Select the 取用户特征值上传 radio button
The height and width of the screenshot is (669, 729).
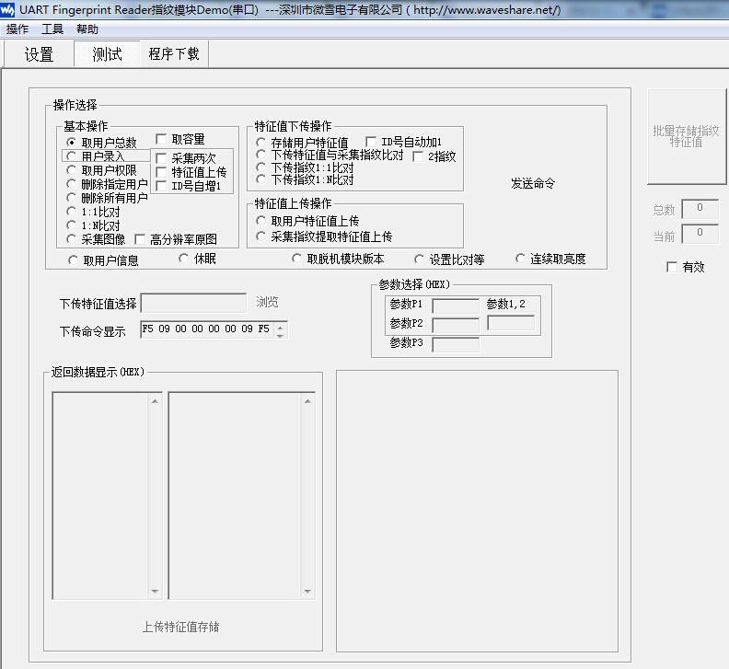[x=260, y=221]
